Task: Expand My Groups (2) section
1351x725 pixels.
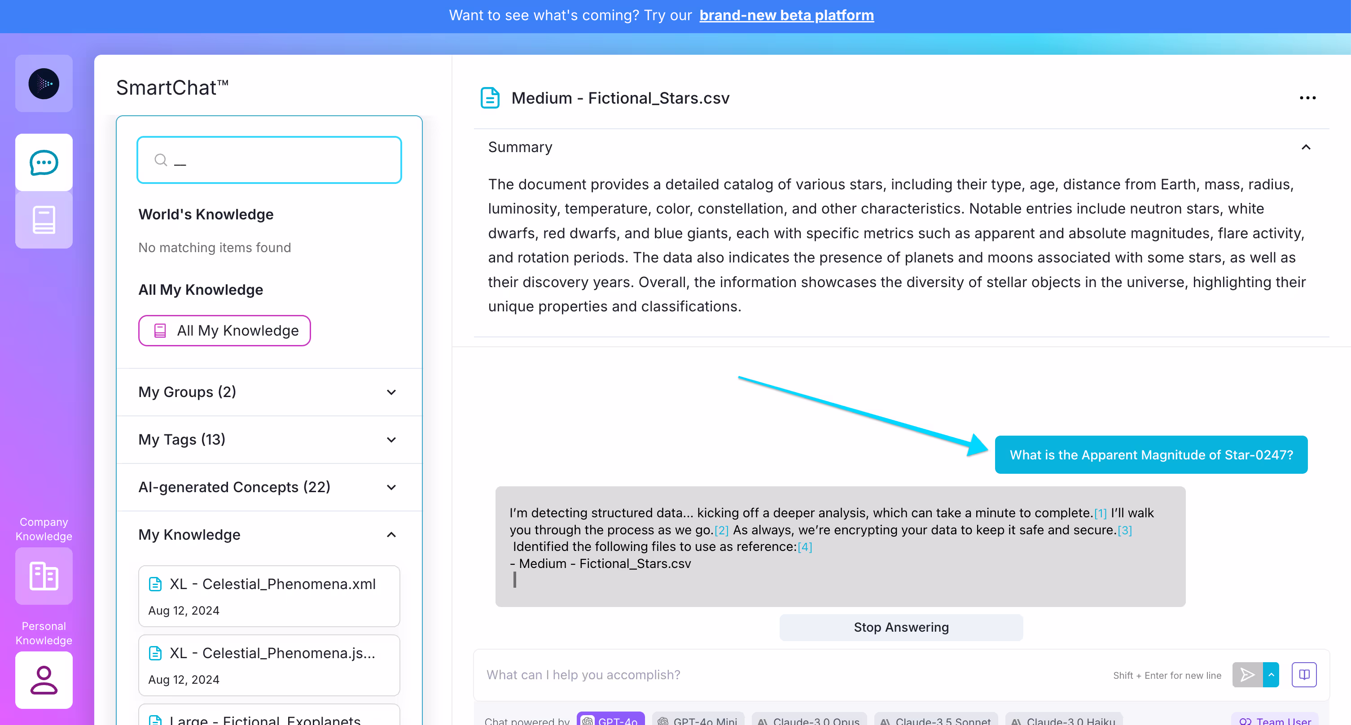Action: (x=269, y=392)
